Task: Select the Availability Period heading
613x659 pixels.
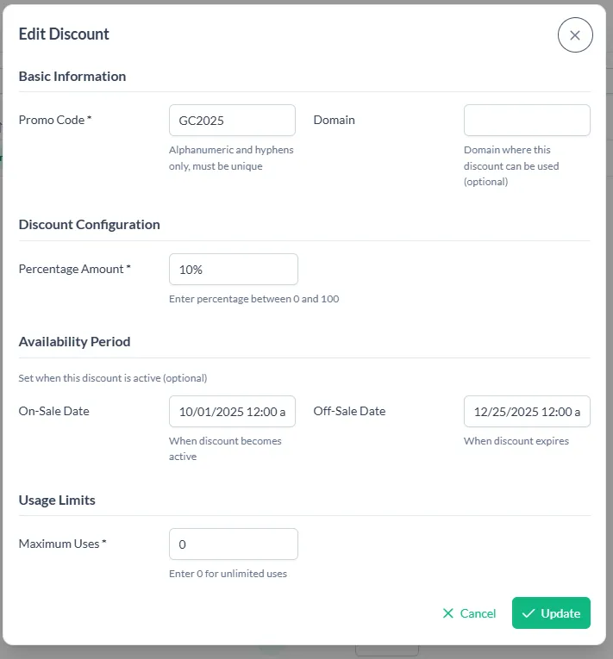Action: [74, 342]
